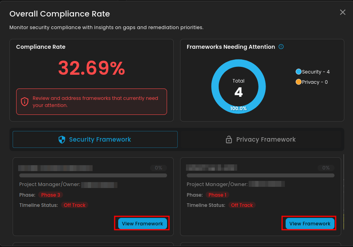Click Off Track status in Phase 3 card
The image size is (353, 247).
pos(75,205)
